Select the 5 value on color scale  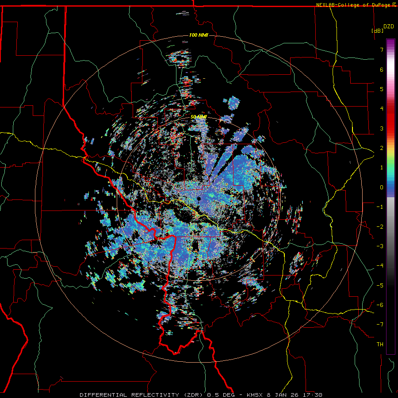[382, 89]
